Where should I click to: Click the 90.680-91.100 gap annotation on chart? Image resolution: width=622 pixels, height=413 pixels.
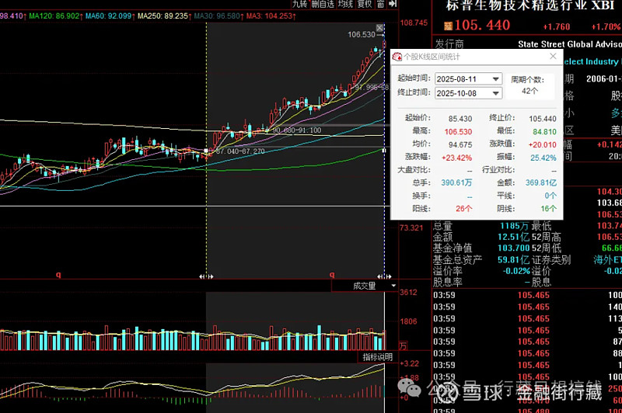tap(297, 130)
